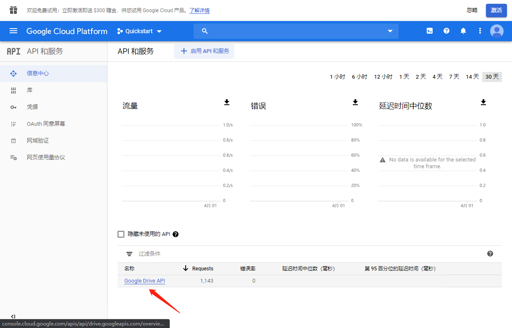Click the help icon beside 隐藏未使用的 API
The height and width of the screenshot is (328, 512).
(176, 234)
